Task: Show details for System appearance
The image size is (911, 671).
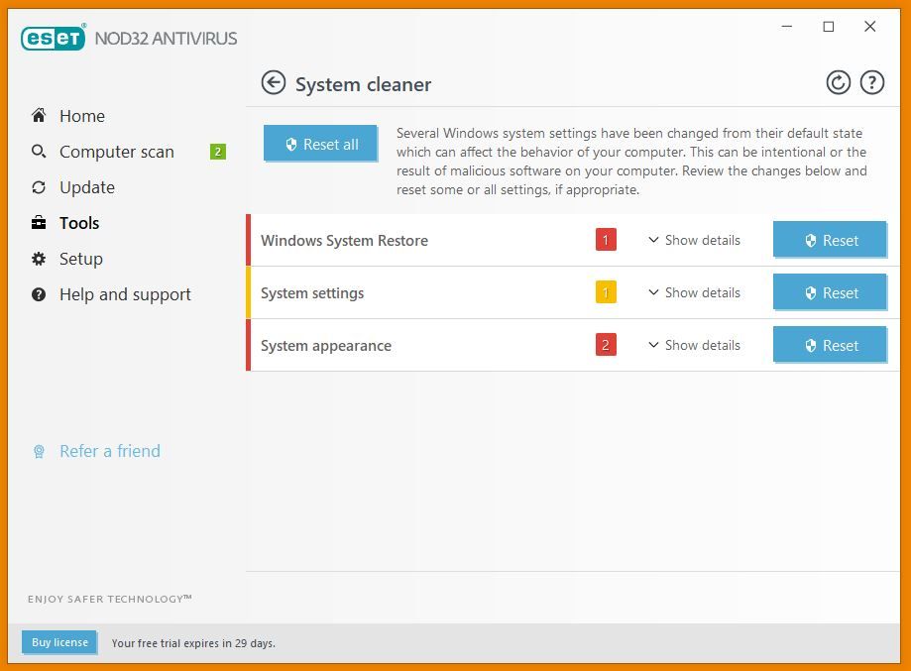Action: click(x=694, y=345)
